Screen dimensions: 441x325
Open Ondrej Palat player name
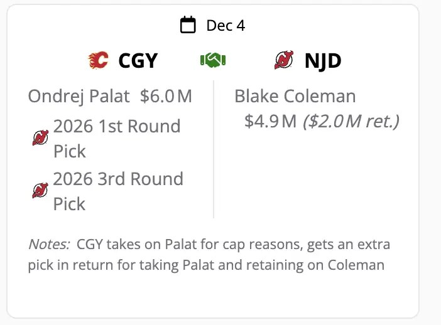[79, 97]
